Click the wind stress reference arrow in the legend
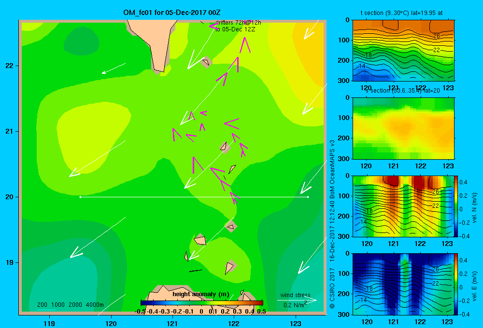 pos(297,301)
